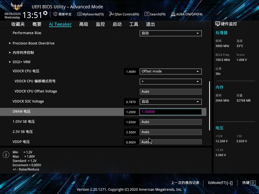Click the TUF logo emblem
The width and height of the screenshot is (259, 194).
17,6
